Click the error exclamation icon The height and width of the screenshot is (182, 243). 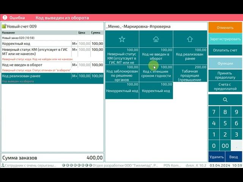5,17
